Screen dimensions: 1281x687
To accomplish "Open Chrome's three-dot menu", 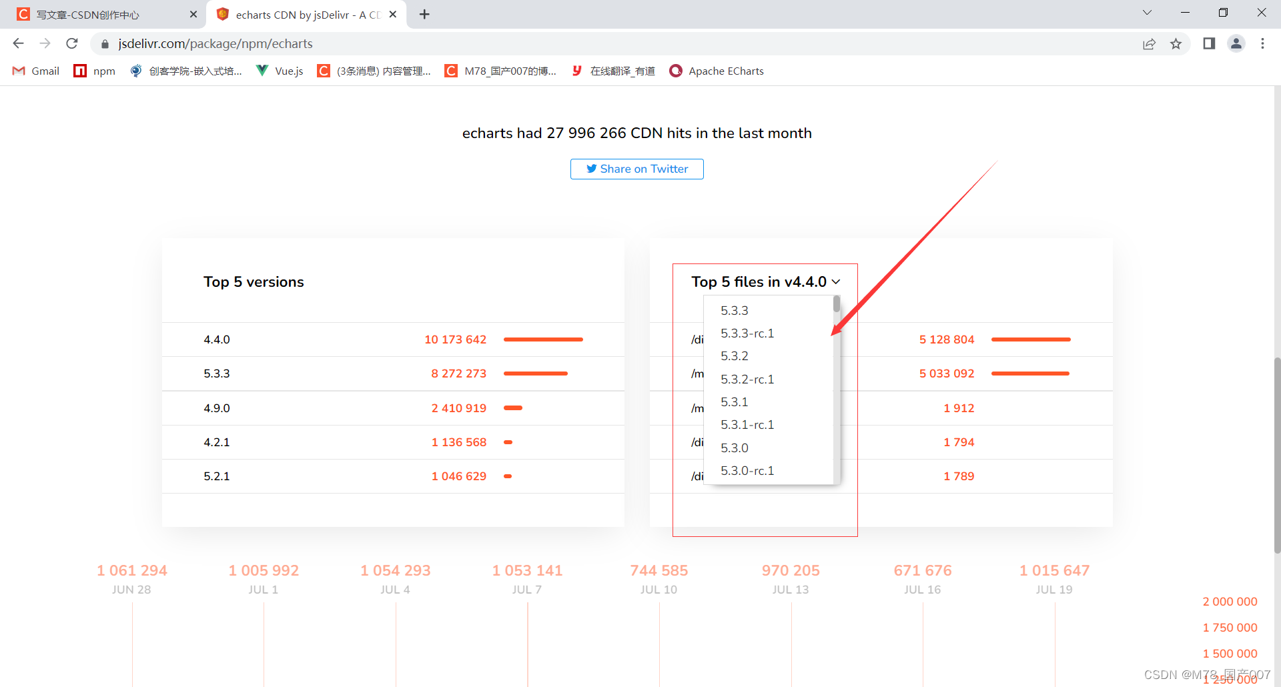I will coord(1262,43).
